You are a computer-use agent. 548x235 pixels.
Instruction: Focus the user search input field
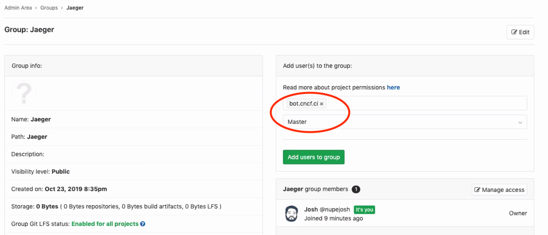(405, 103)
